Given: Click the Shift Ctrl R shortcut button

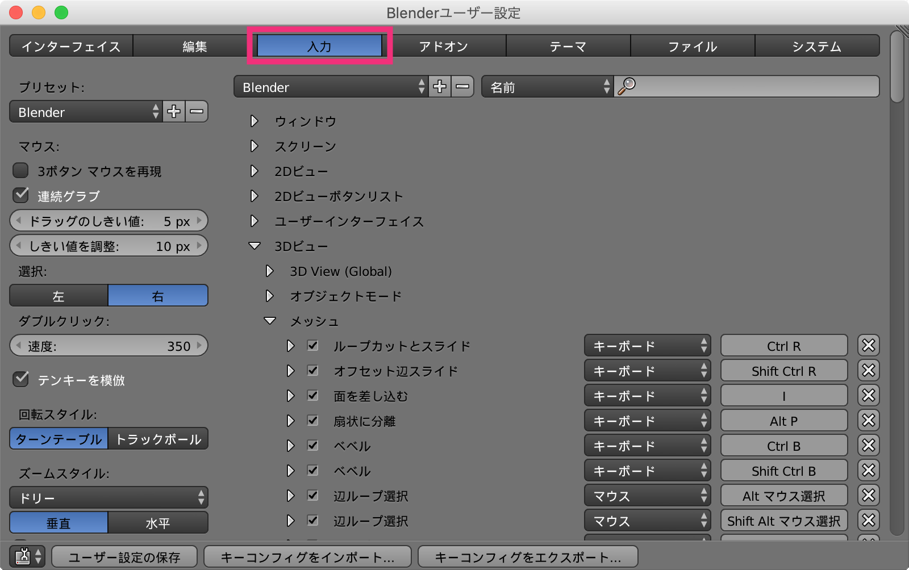Looking at the screenshot, I should click(784, 371).
